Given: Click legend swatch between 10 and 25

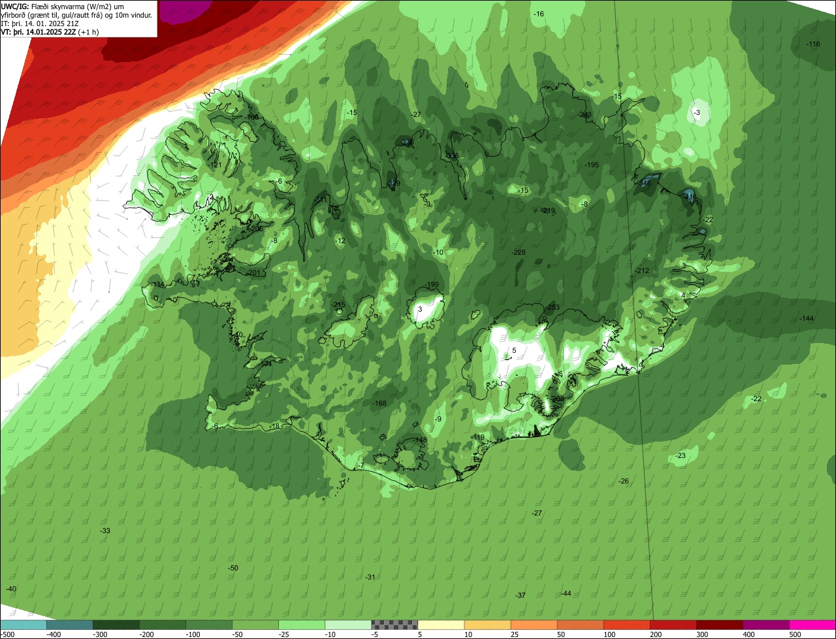Looking at the screenshot, I should [x=487, y=625].
